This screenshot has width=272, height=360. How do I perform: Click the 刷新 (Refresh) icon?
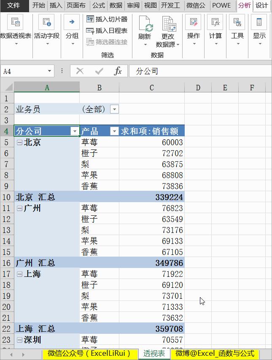tap(145, 23)
